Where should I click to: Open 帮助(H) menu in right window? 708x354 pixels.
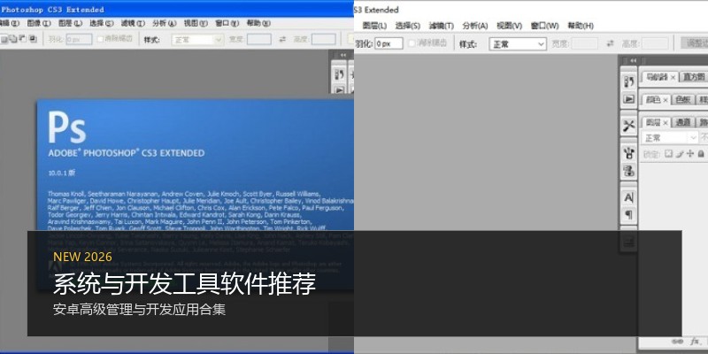(x=581, y=26)
